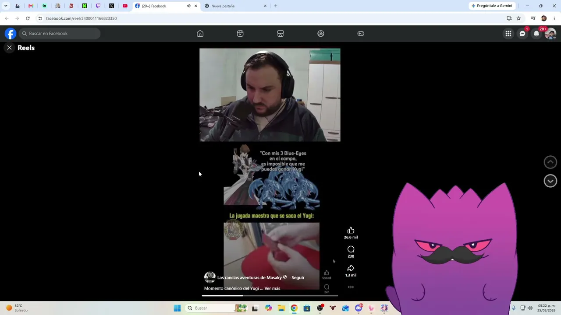Screen dimensions: 561x315
Task: Open Chrome profile avatar
Action: point(543,18)
